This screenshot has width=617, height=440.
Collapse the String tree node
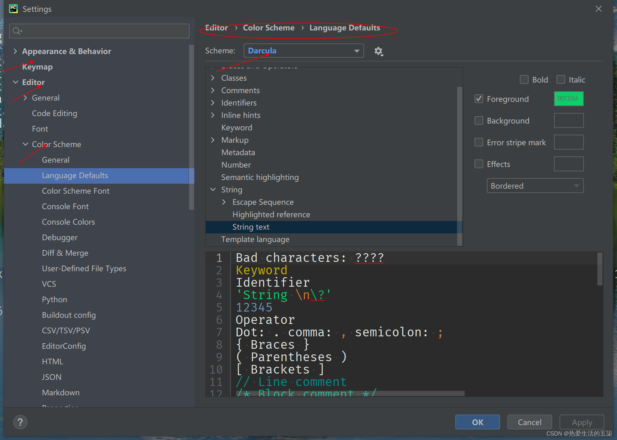[x=213, y=190]
